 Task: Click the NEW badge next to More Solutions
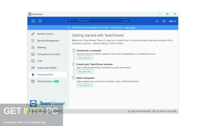click(x=56, y=81)
